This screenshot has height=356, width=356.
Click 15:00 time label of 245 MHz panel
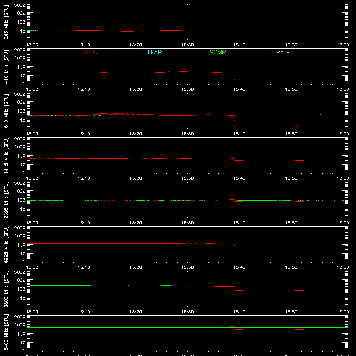pos(32,45)
